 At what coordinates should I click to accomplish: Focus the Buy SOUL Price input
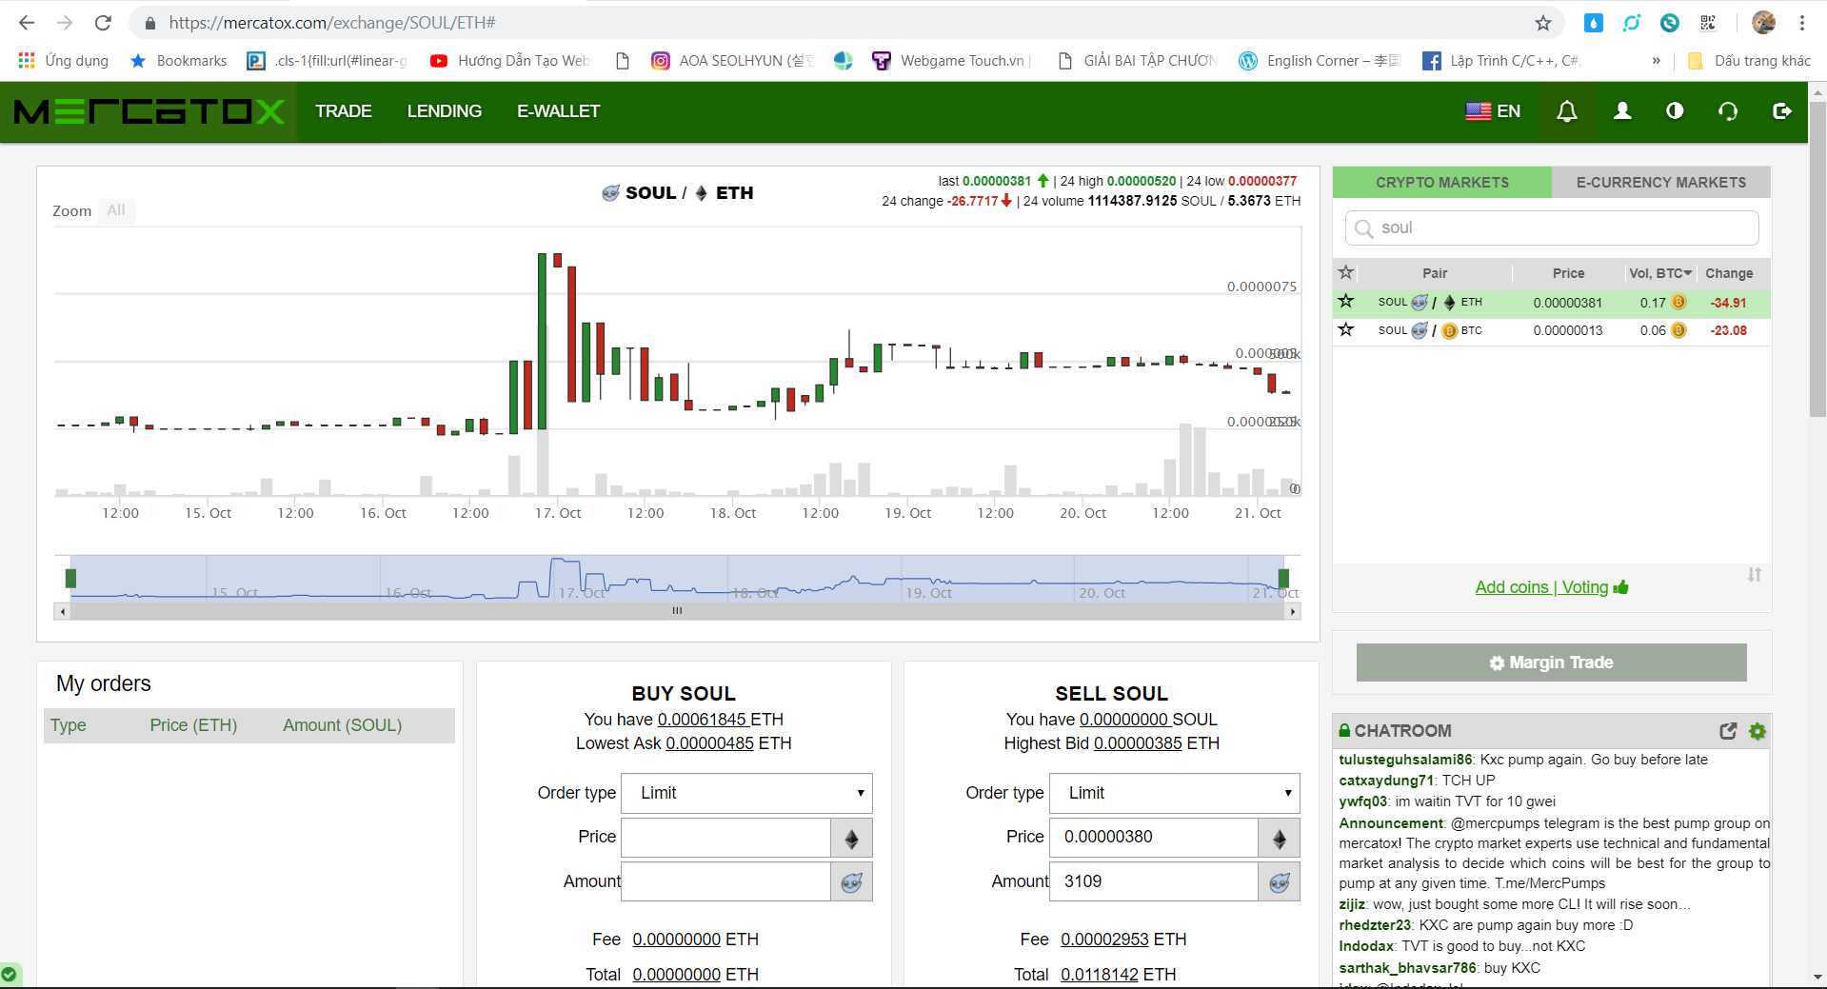(725, 838)
